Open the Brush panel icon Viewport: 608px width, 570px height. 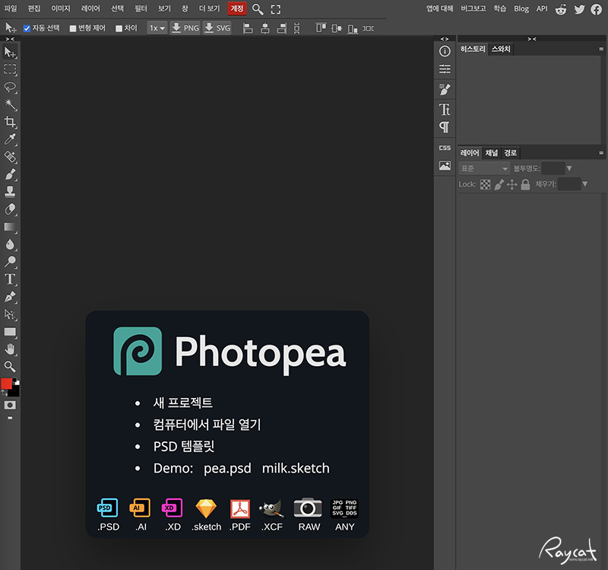coord(445,89)
